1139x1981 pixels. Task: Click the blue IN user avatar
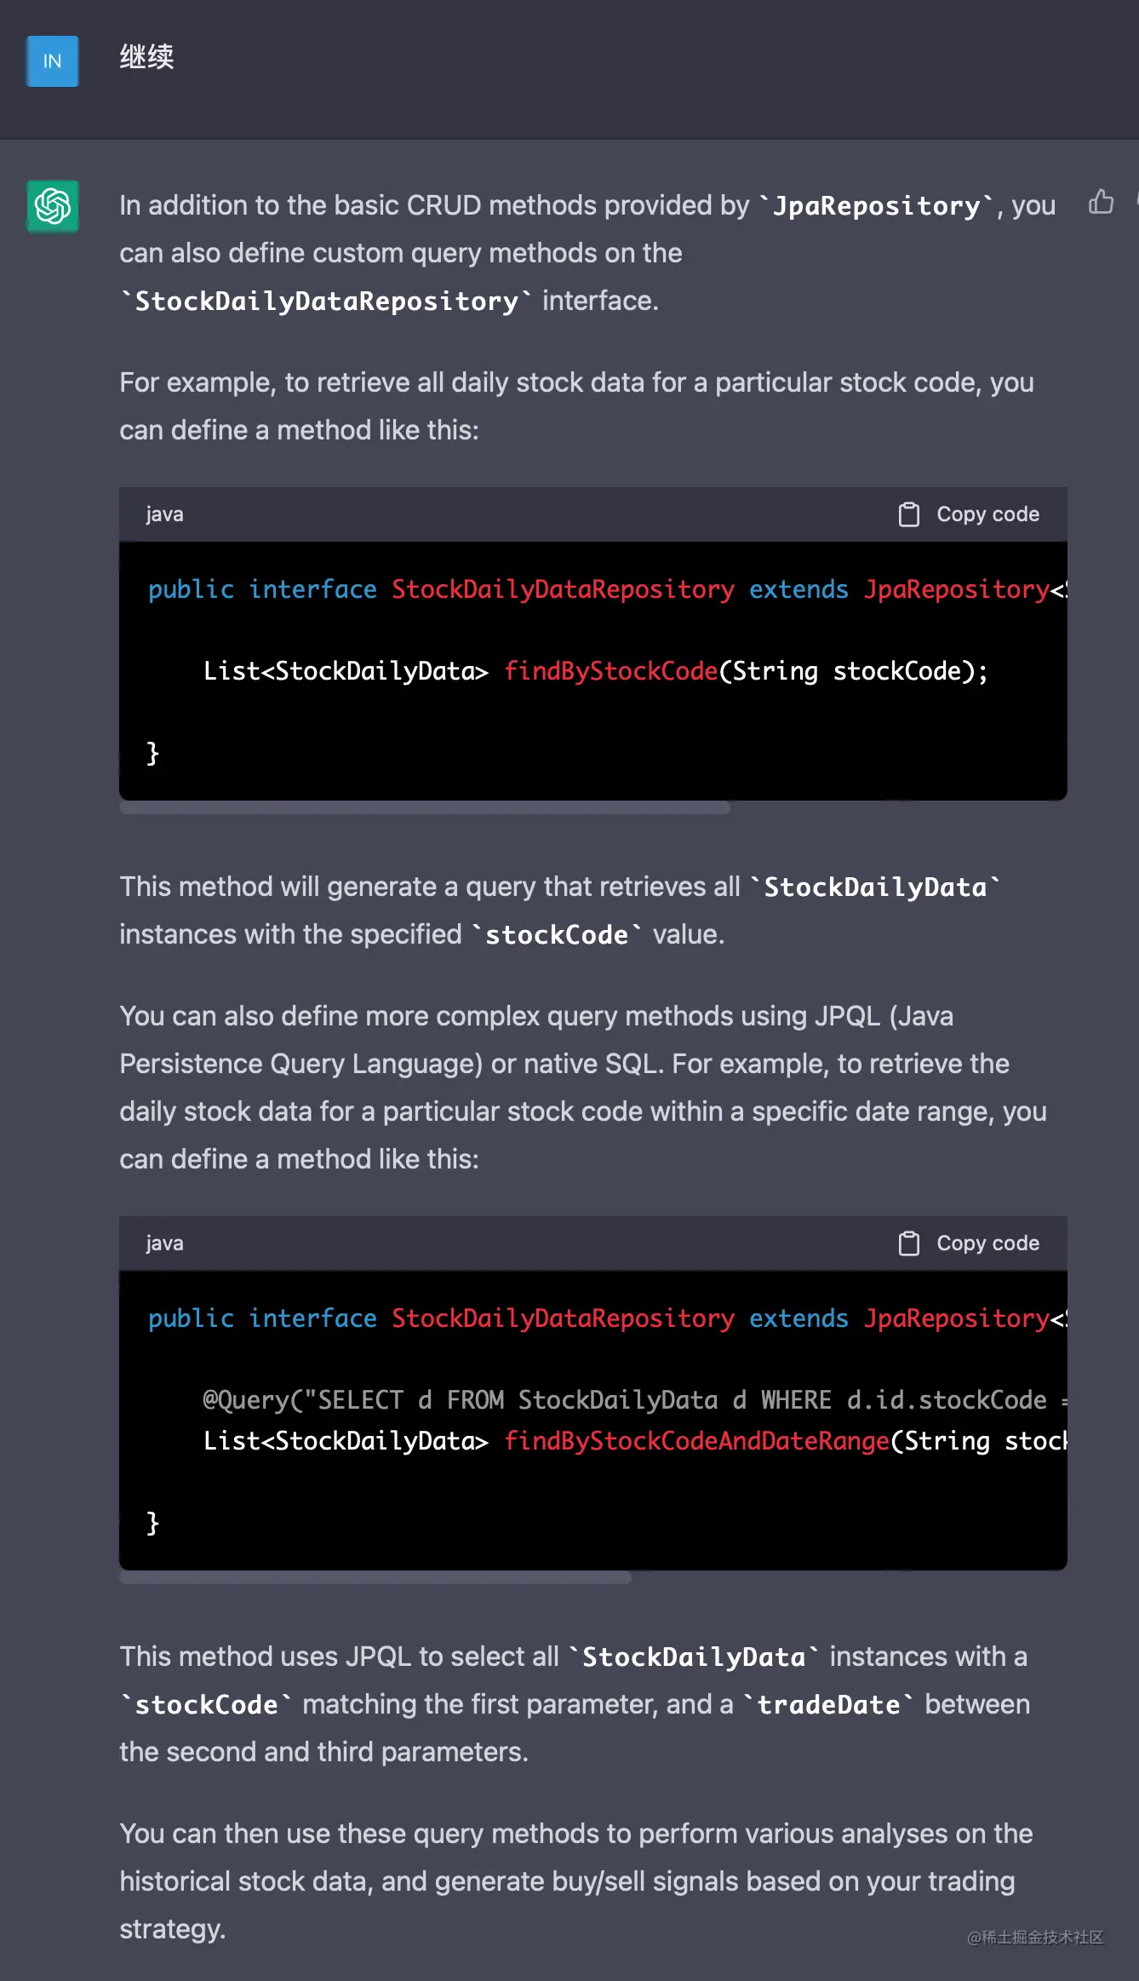coord(52,61)
